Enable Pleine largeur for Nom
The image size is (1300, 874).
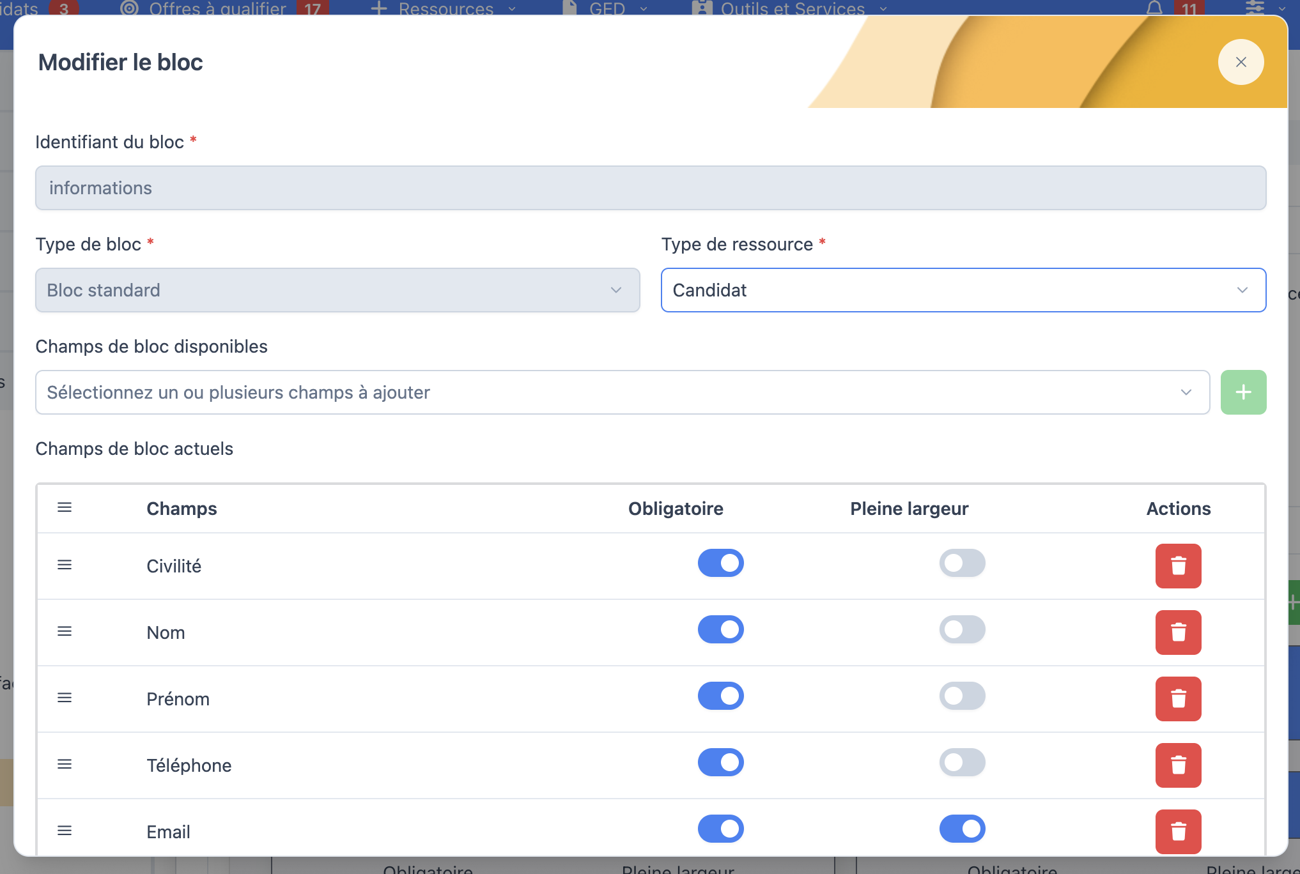pyautogui.click(x=962, y=629)
